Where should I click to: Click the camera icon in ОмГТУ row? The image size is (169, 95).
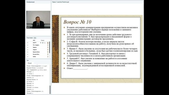pos(43,43)
